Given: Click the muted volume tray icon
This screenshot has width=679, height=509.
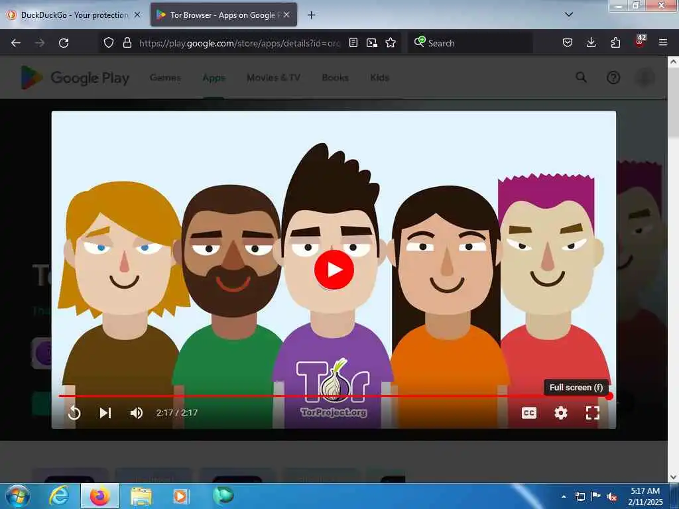Looking at the screenshot, I should coord(612,496).
